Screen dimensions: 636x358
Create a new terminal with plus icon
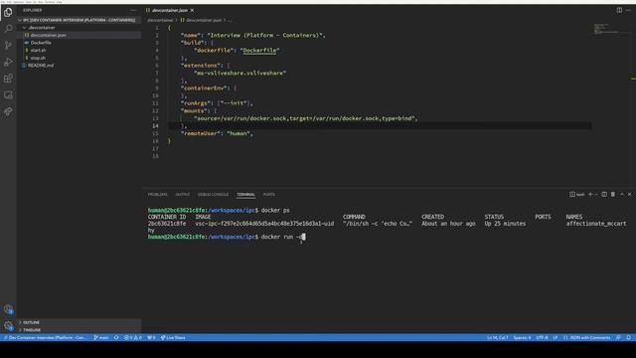tap(590, 195)
